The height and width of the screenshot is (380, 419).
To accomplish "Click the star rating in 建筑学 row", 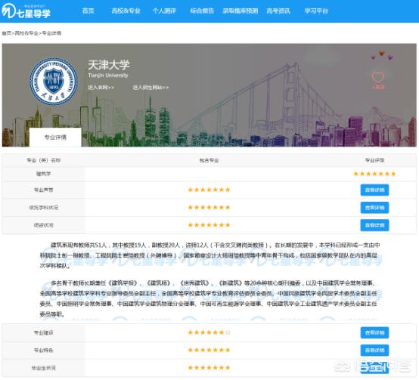I will pyautogui.click(x=374, y=174).
